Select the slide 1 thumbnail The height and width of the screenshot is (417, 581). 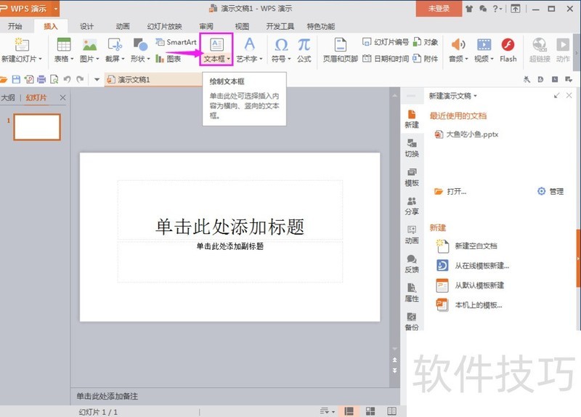37,126
